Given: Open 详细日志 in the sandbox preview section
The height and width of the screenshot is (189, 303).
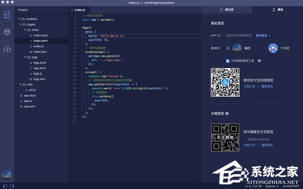Looking at the screenshot, I should point(249,145).
